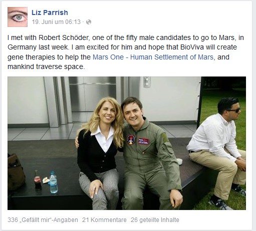256x231 pixels.
Task: Open the attached post photo
Action: click(127, 143)
